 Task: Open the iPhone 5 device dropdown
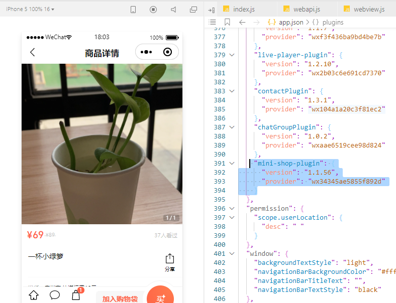[30, 10]
